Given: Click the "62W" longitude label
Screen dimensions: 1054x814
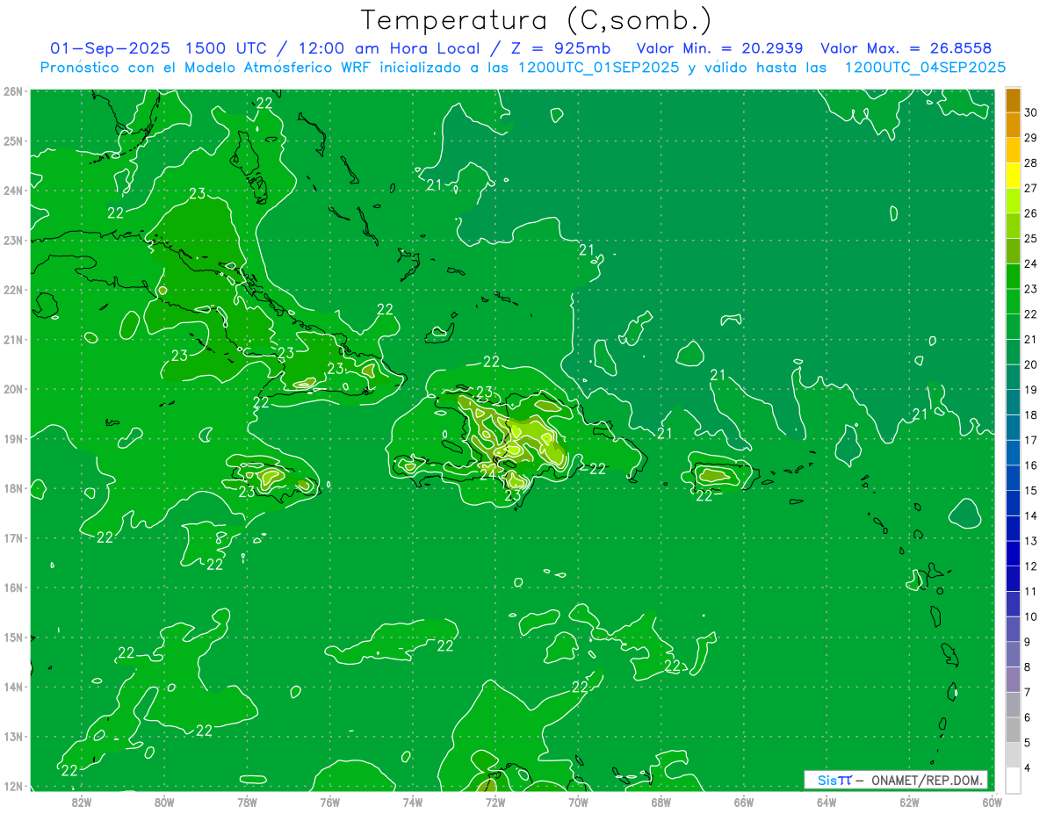Looking at the screenshot, I should click(x=909, y=801).
